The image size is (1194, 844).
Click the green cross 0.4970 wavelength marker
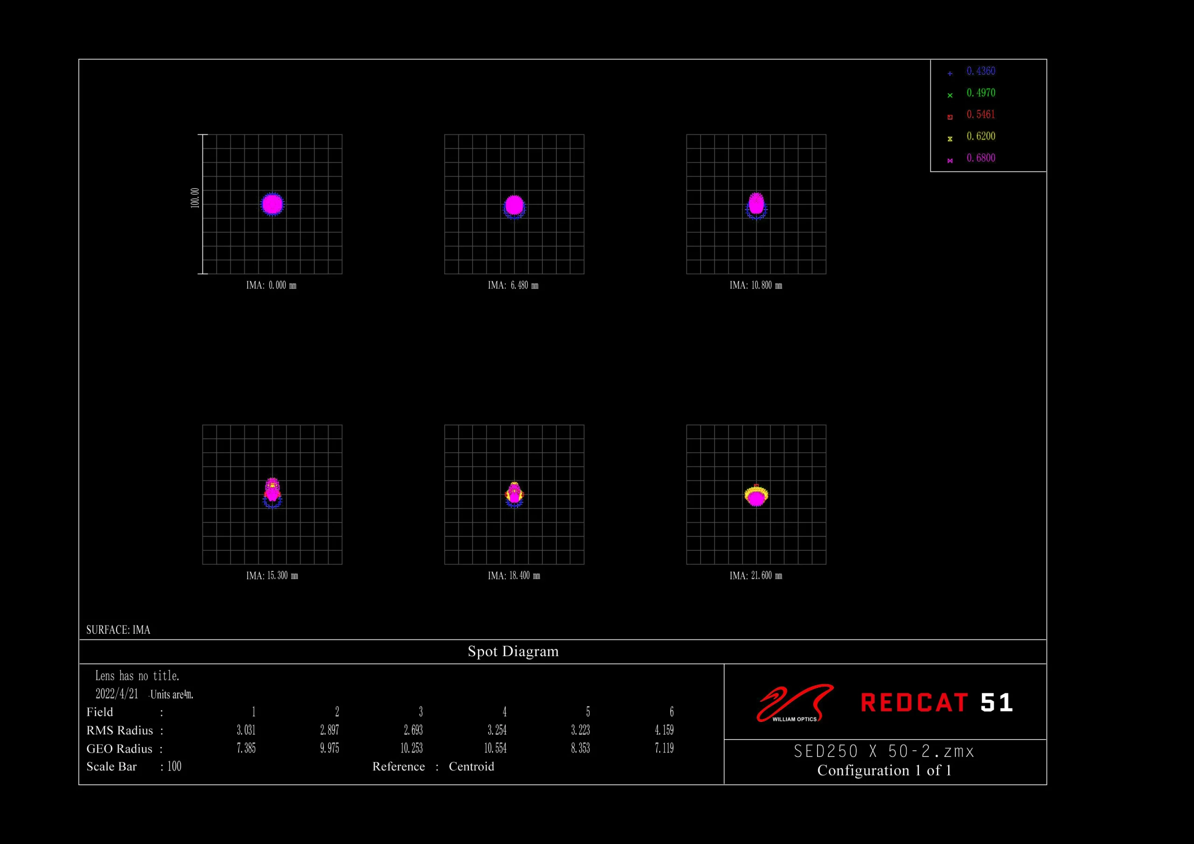[x=950, y=95]
